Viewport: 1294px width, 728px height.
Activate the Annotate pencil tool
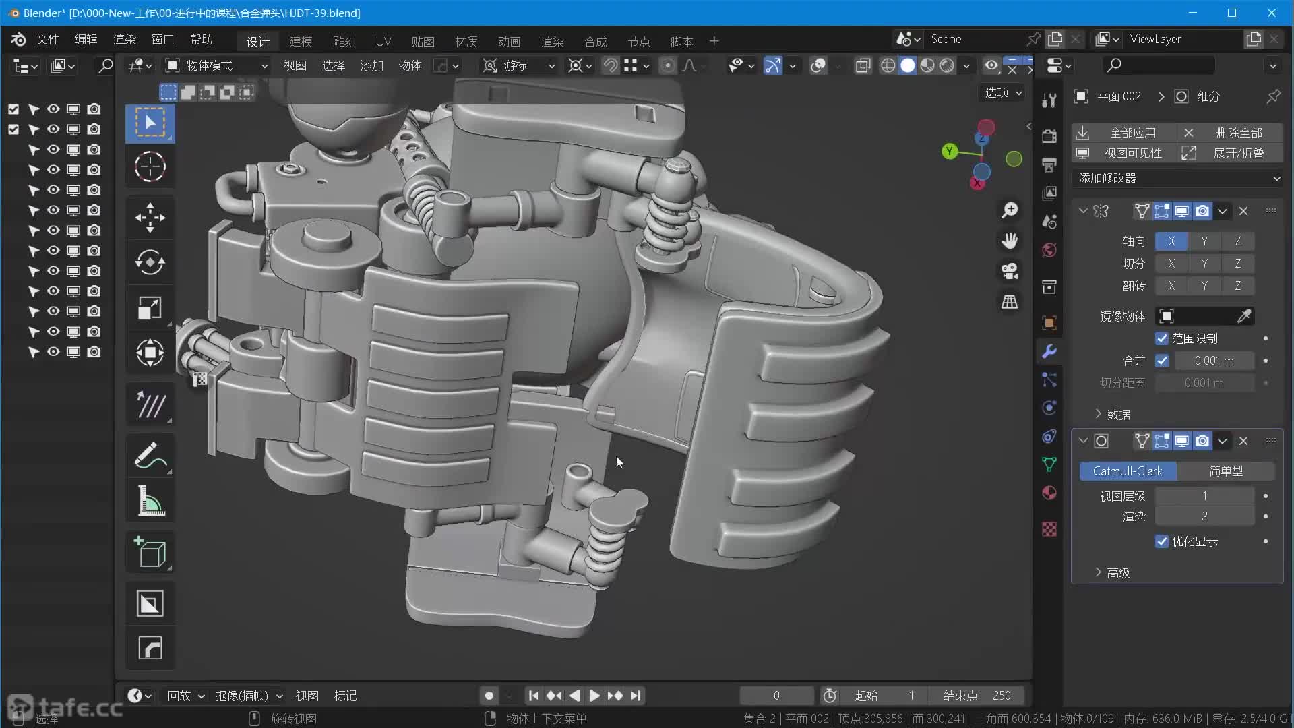pyautogui.click(x=150, y=456)
